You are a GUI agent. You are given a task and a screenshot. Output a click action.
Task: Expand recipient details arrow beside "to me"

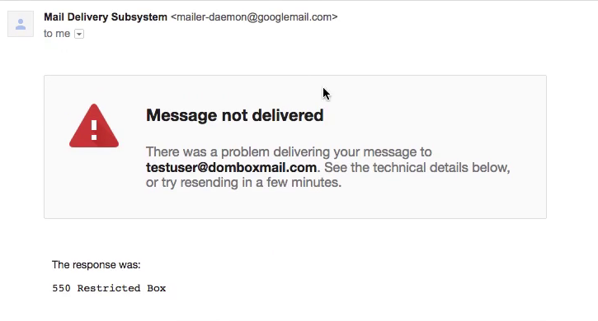pos(79,34)
